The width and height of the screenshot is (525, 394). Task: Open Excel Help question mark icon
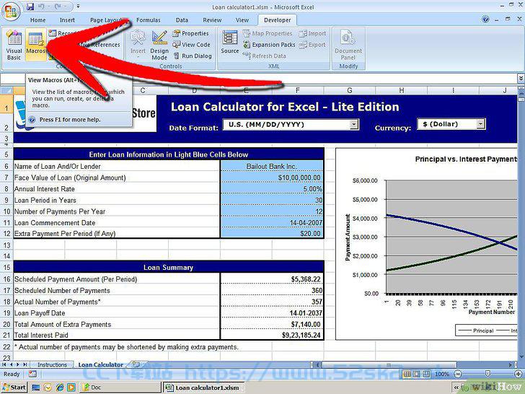pos(485,19)
